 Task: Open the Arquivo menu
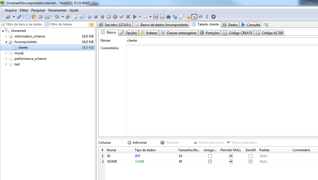[11, 10]
